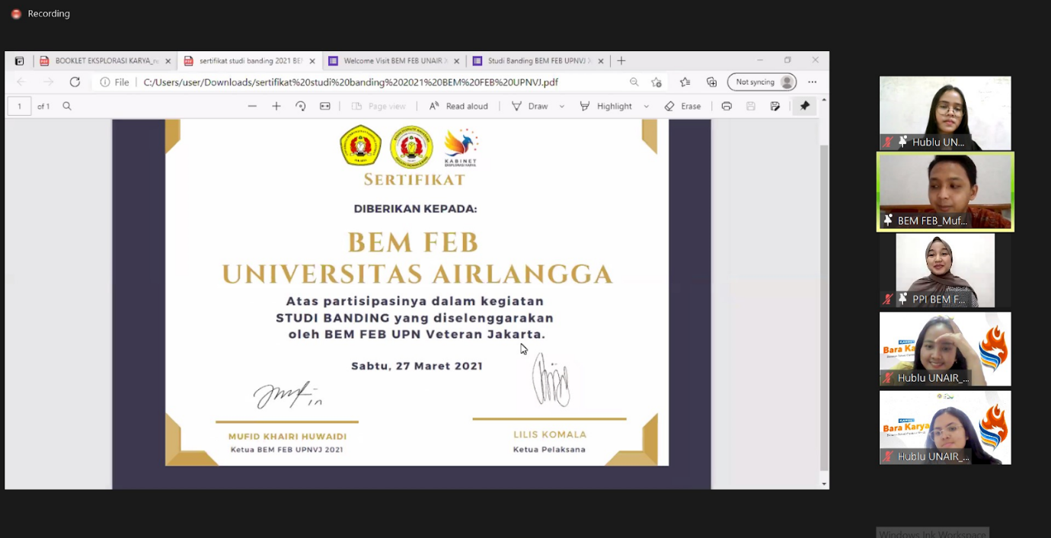Image resolution: width=1051 pixels, height=538 pixels.
Task: Save the PDF document
Action: pyautogui.click(x=751, y=106)
